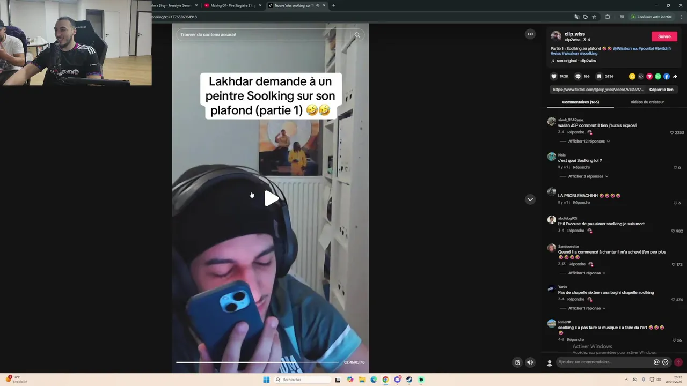Like the video with the heart icon

[554, 76]
